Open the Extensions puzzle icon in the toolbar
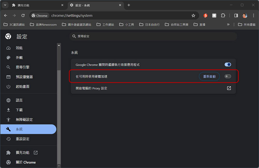This screenshot has height=168, width=259. 223,16
